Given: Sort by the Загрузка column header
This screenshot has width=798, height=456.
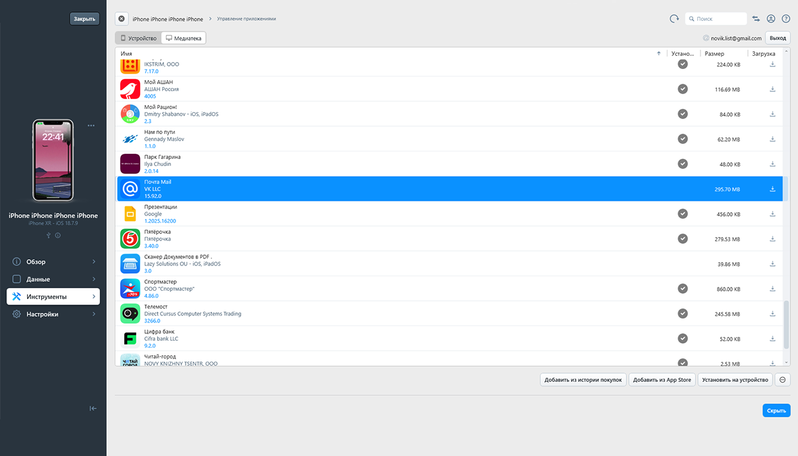Looking at the screenshot, I should 764,54.
